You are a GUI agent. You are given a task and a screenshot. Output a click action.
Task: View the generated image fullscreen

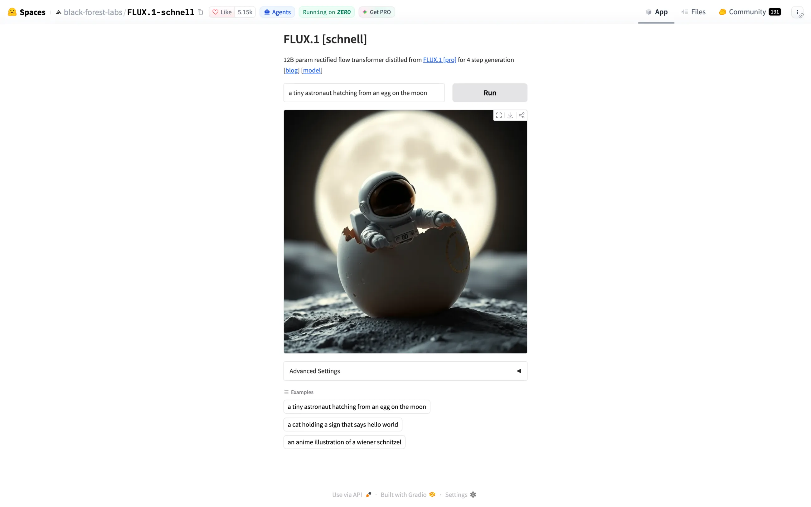pos(499,115)
